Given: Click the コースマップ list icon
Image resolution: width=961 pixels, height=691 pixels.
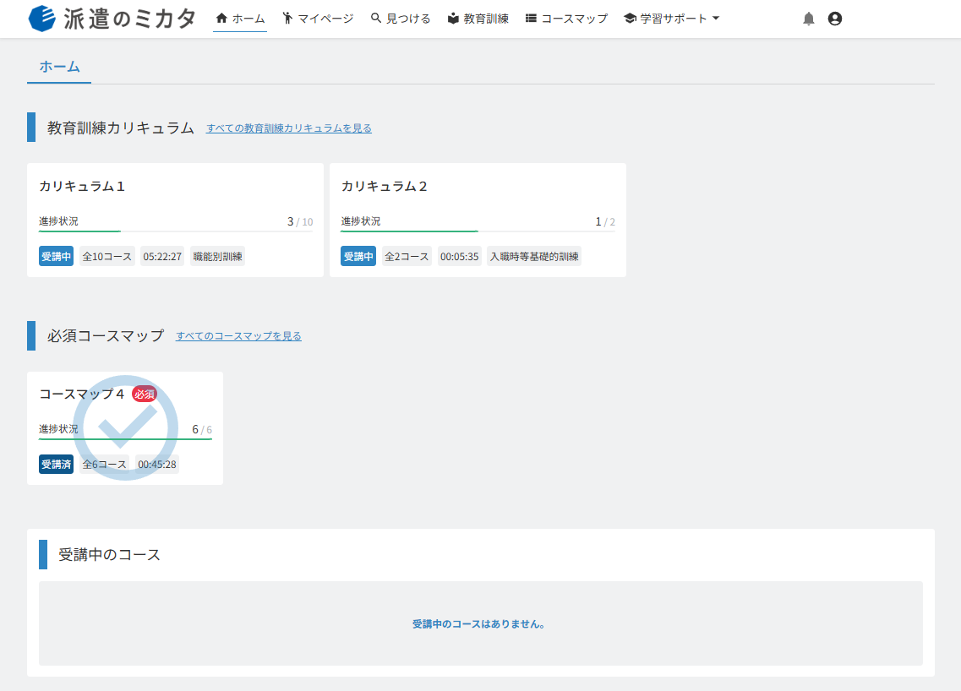Looking at the screenshot, I should (x=531, y=19).
